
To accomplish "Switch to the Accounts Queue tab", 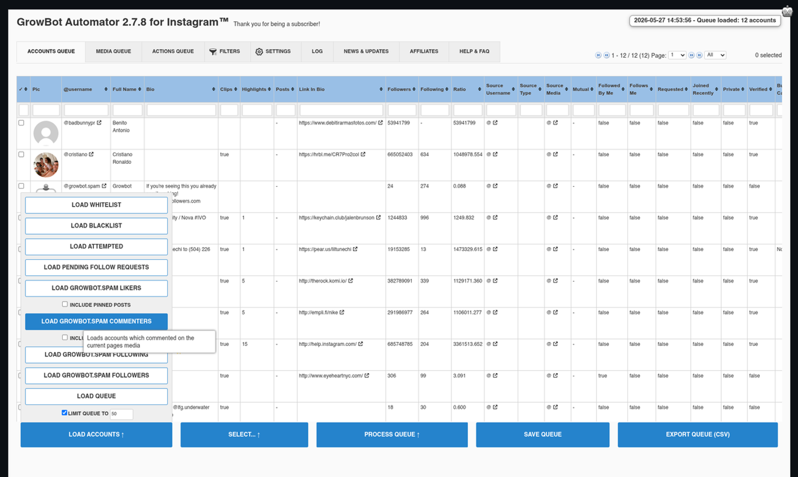I will pos(51,52).
